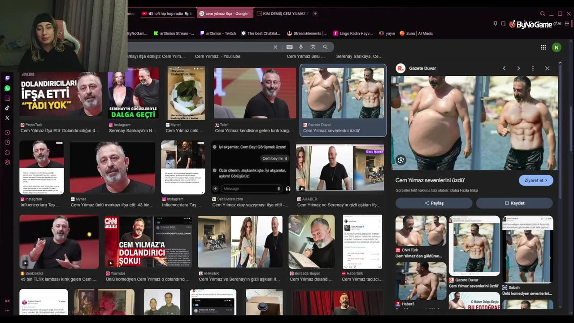The width and height of the screenshot is (574, 323).
Task: Switch to lofi hip hop radio tab
Action: [x=167, y=13]
